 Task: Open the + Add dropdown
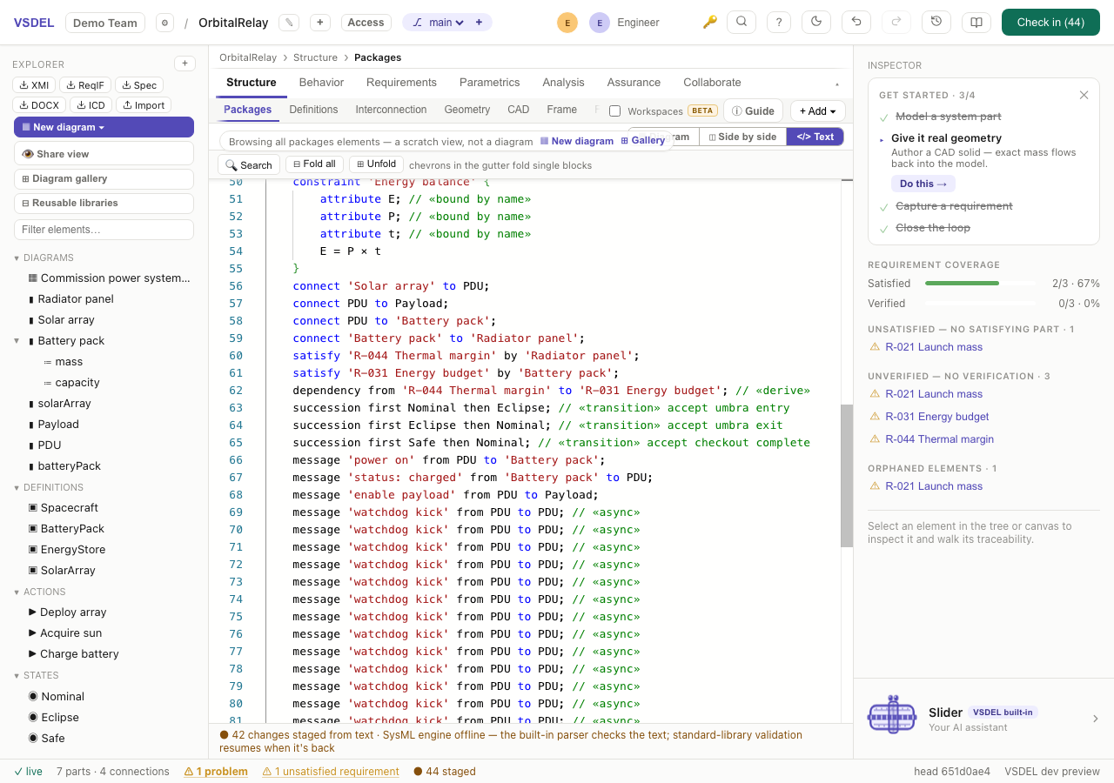(x=818, y=111)
